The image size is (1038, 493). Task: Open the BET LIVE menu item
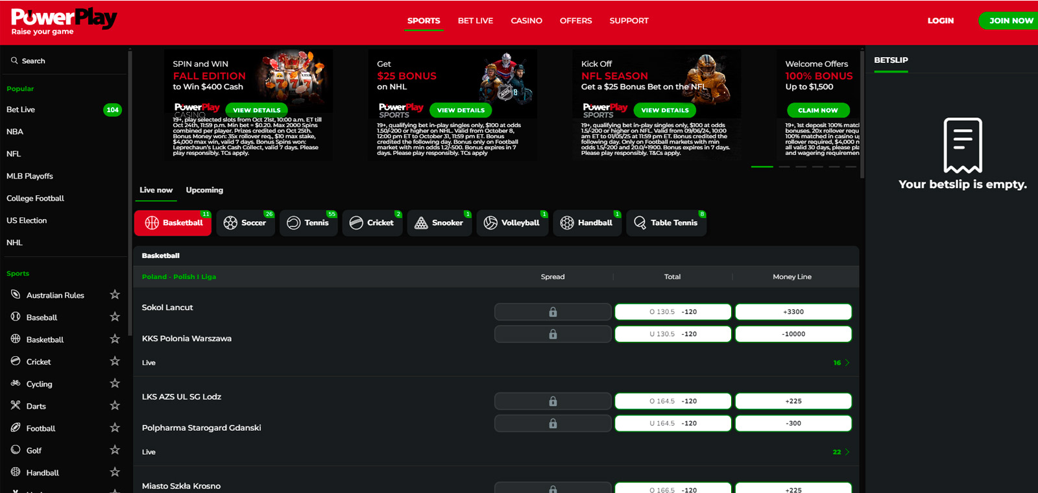tap(476, 21)
